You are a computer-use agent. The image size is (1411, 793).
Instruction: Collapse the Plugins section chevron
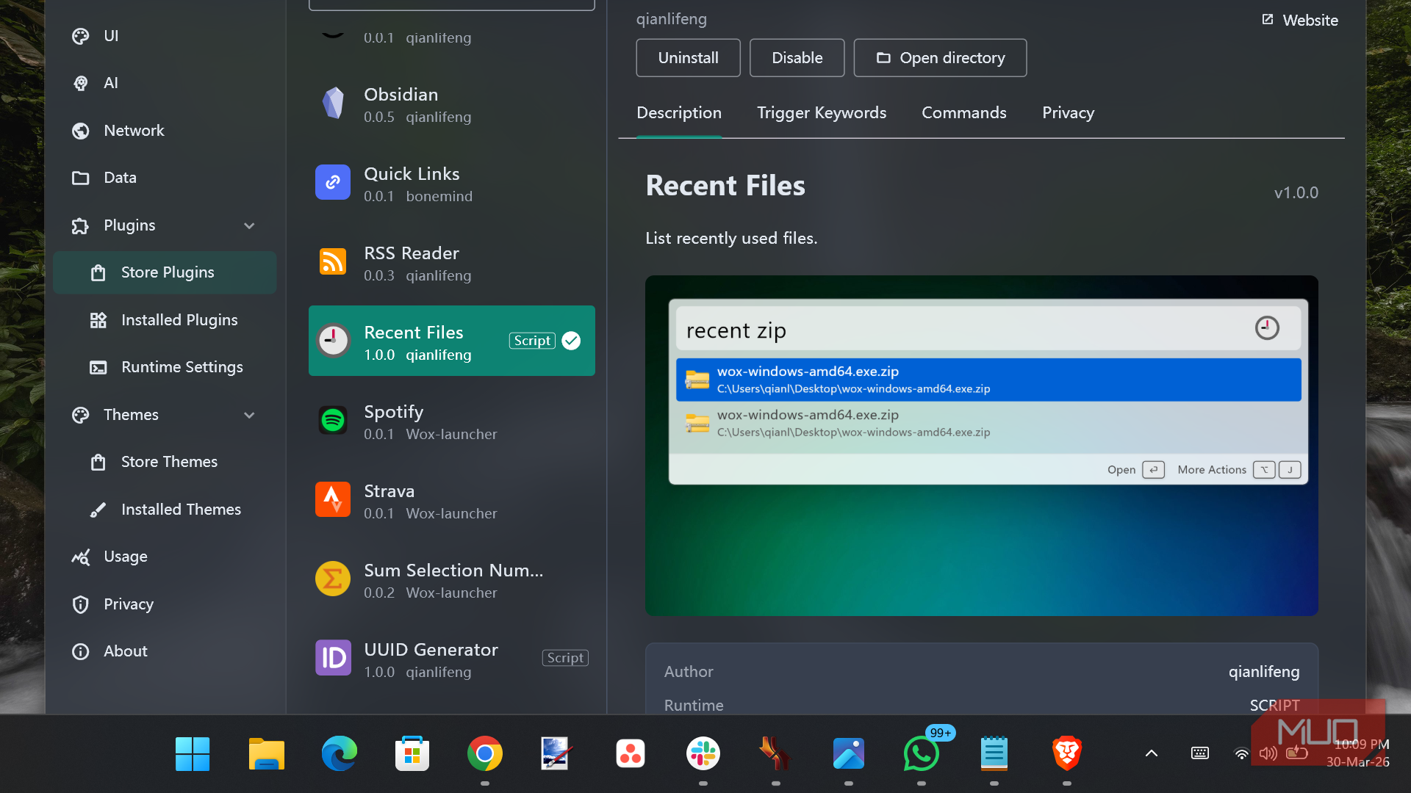point(249,225)
